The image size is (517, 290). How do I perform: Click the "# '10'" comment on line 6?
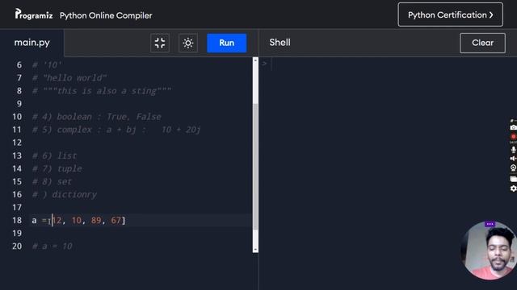[47, 65]
